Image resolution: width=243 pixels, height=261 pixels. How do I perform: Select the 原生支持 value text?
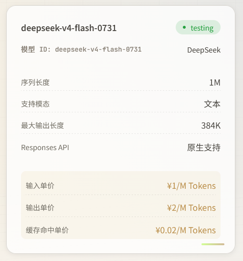click(x=204, y=148)
